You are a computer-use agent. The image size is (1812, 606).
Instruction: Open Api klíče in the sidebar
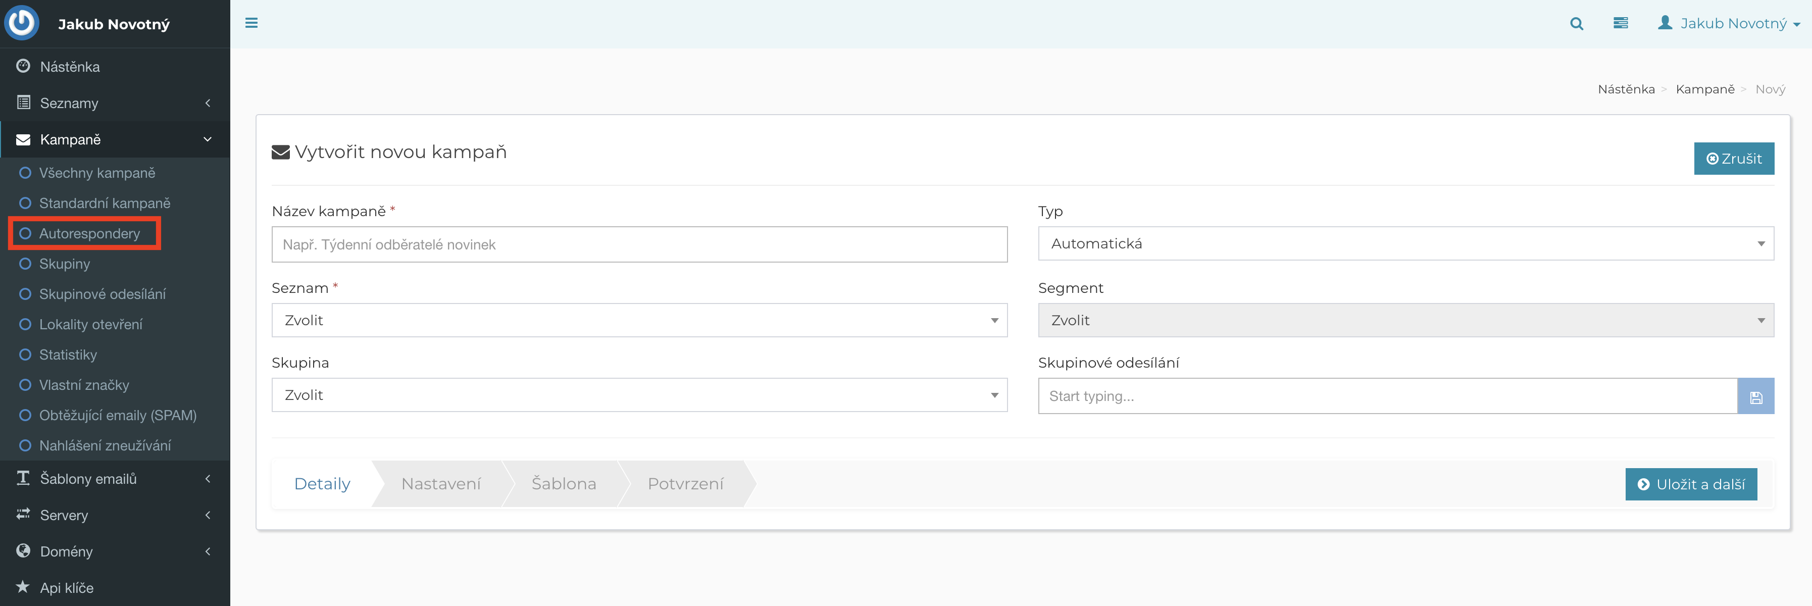pos(115,588)
